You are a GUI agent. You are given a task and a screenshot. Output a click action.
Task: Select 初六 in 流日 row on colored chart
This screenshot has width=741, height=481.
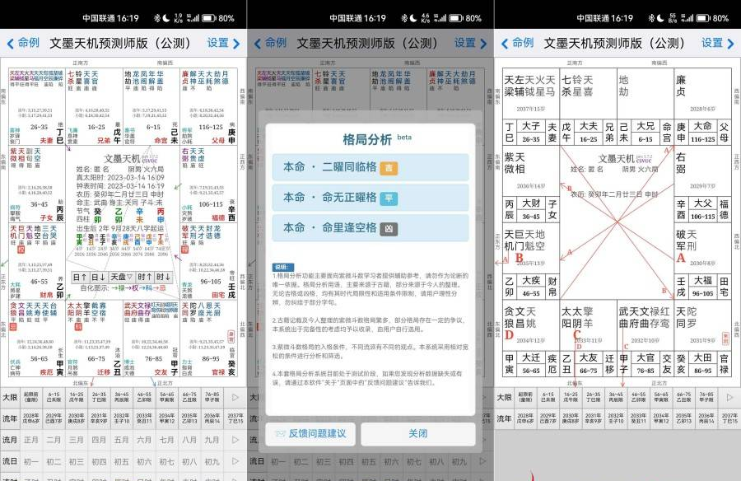tap(144, 461)
